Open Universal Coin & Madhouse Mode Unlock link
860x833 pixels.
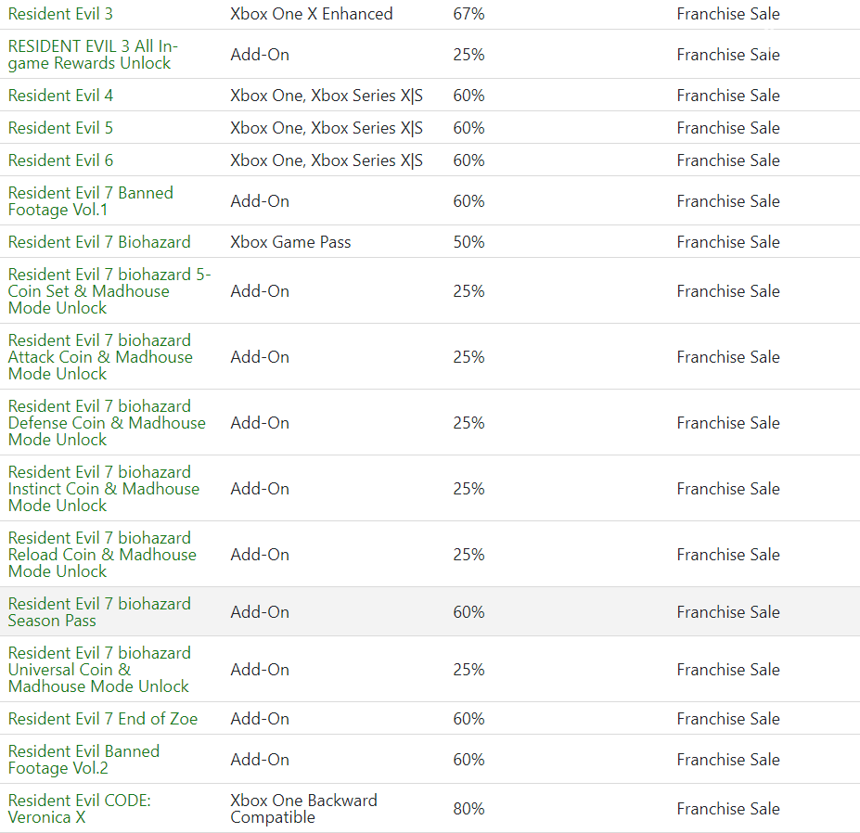[99, 669]
